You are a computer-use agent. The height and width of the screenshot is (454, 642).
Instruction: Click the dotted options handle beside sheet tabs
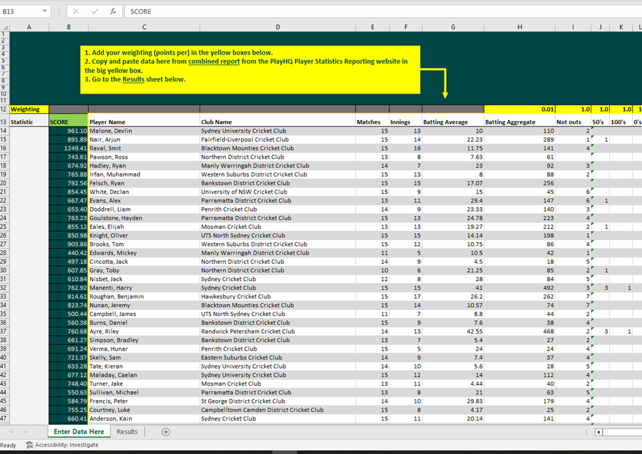click(x=585, y=431)
